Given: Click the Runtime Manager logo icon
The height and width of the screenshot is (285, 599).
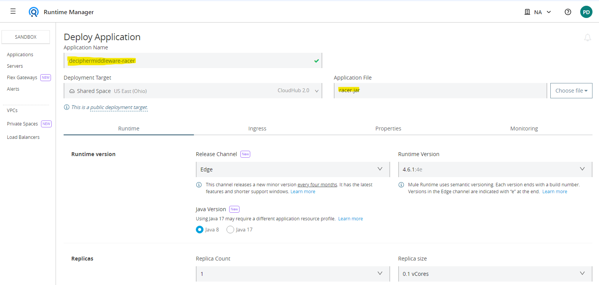Looking at the screenshot, I should (34, 12).
